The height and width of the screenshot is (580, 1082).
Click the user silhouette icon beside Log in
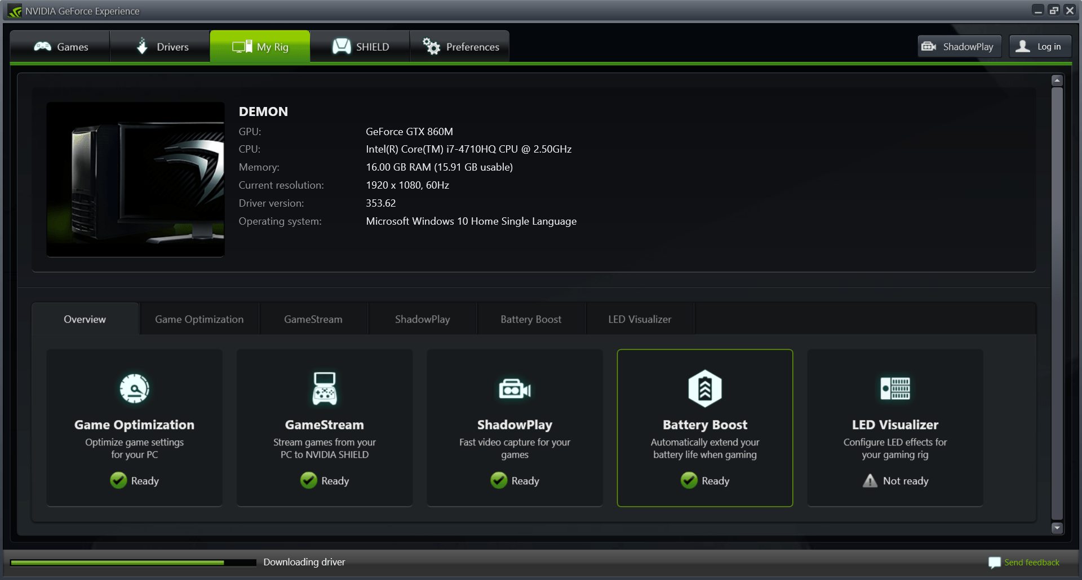[1023, 46]
